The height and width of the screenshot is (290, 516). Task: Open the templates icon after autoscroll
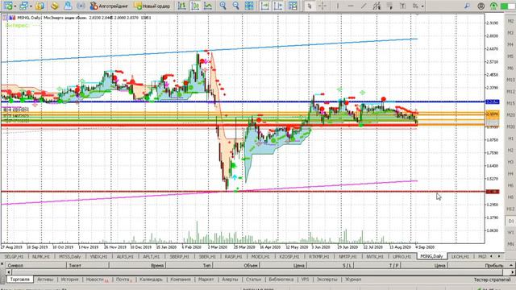click(292, 6)
